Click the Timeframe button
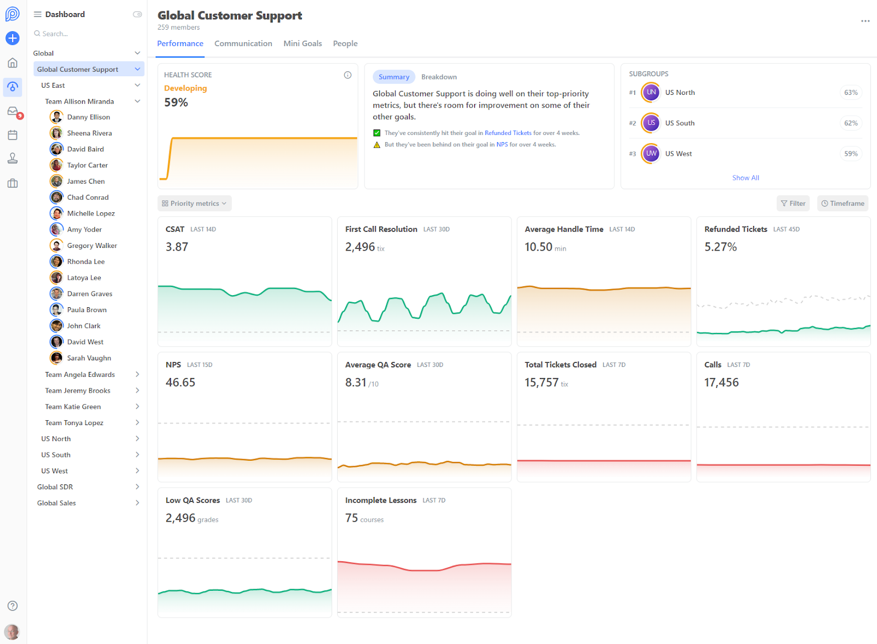This screenshot has height=644, width=877. [x=842, y=204]
